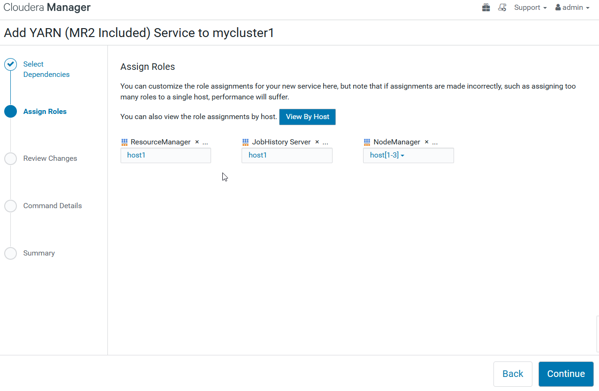Open the gift box icon in header

pos(486,8)
